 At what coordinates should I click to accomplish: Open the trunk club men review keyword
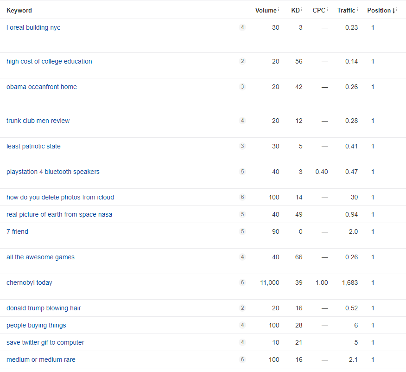pos(38,121)
